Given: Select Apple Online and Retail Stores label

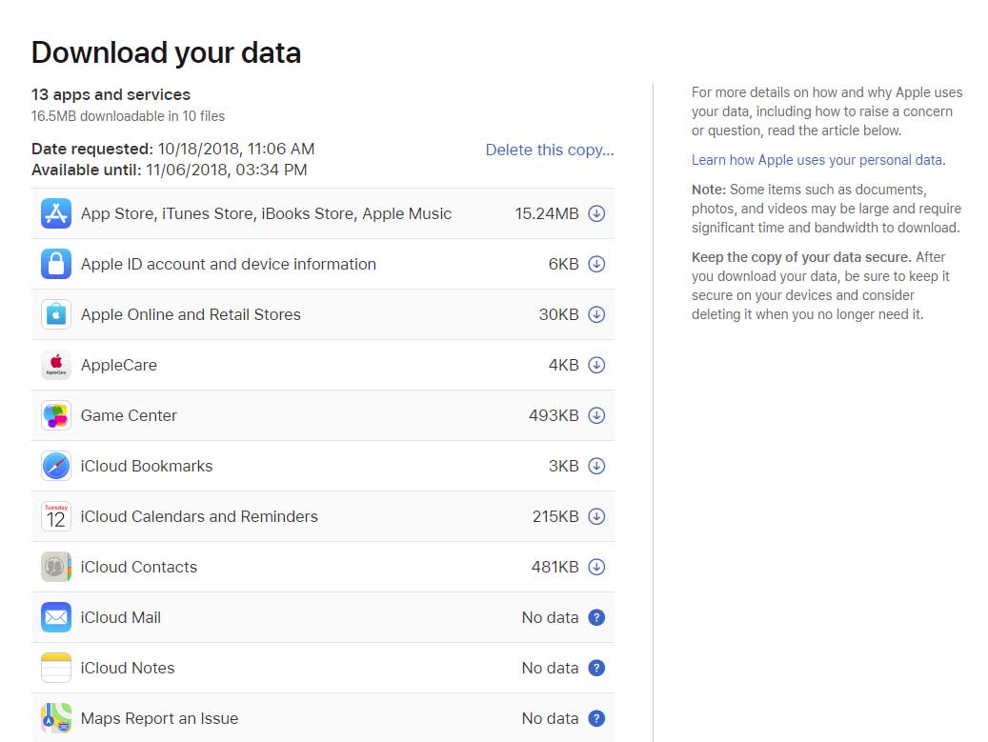Looking at the screenshot, I should pos(191,314).
